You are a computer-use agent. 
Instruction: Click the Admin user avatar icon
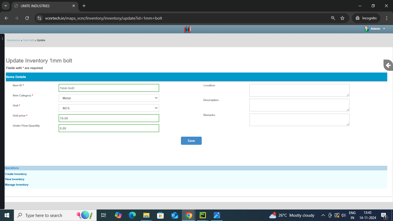pyautogui.click(x=366, y=29)
